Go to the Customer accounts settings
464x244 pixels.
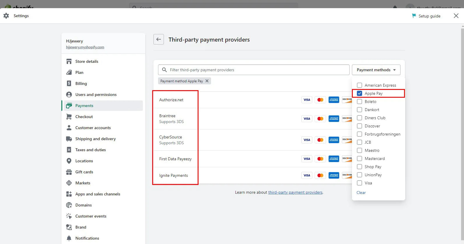point(93,128)
